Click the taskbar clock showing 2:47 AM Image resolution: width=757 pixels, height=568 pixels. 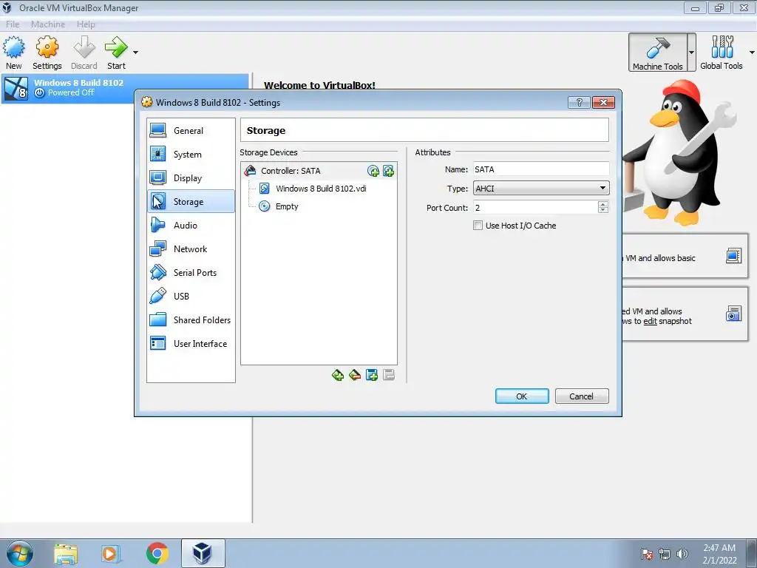tap(719, 554)
